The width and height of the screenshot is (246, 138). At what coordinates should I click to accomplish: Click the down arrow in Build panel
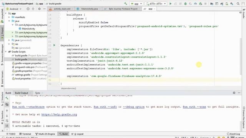7,116
